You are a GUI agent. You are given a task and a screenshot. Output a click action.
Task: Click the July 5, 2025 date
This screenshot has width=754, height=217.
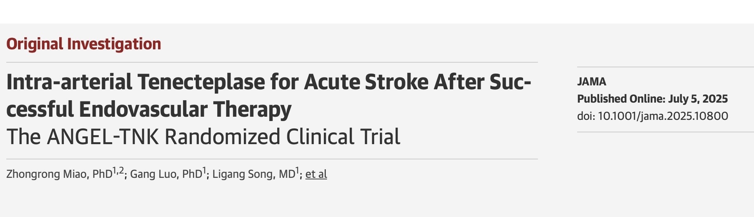(698, 99)
